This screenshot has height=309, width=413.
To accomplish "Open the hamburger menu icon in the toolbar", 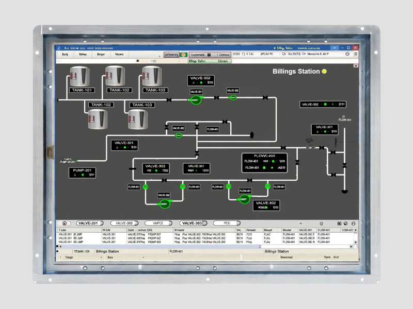I will pyautogui.click(x=356, y=54).
